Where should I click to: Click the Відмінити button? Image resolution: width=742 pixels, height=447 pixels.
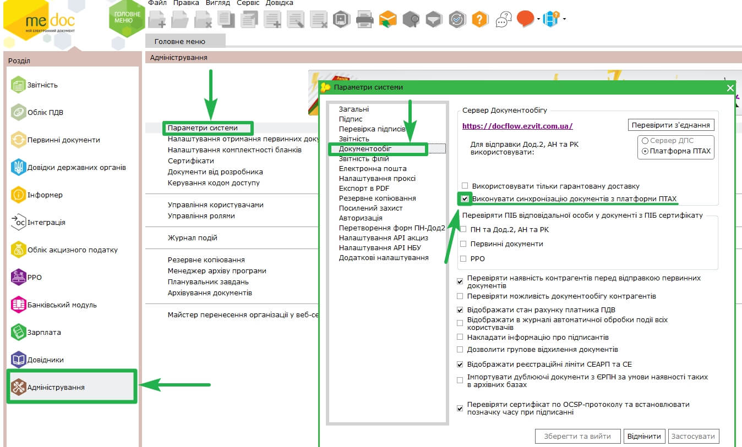click(645, 436)
